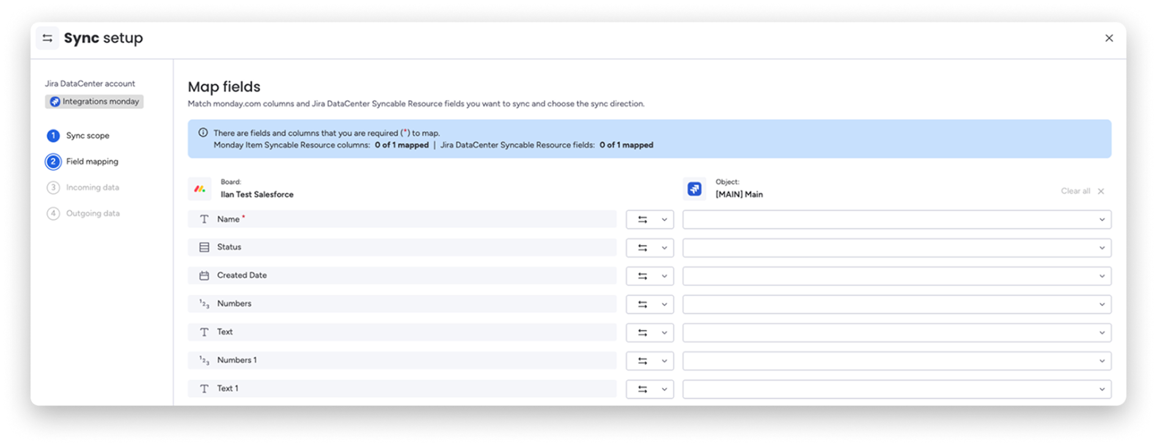Viewport: 1157px width, 446px height.
Task: Open Jira field dropdown for Text row
Action: 897,332
